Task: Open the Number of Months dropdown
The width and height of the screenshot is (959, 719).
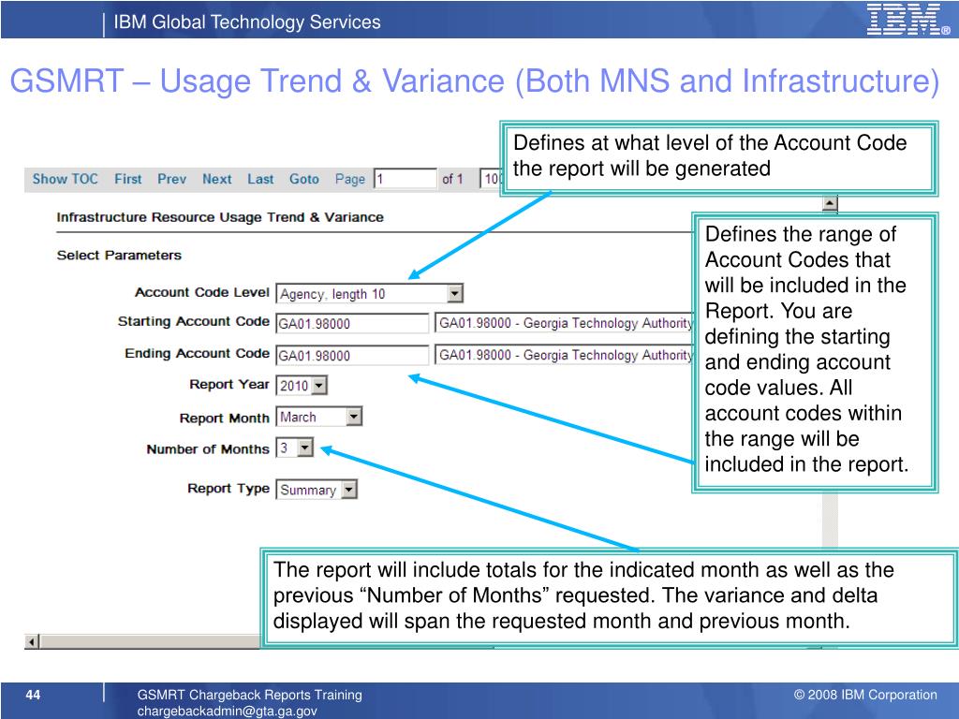Action: (295, 448)
